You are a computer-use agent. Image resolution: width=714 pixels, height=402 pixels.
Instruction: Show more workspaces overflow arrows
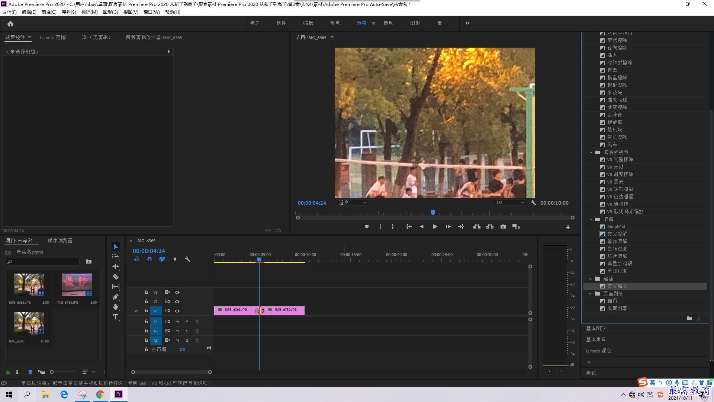tap(467, 23)
